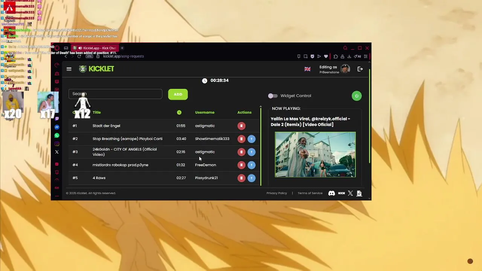Viewport: 482px width, 271px height.
Task: Click the Title column header
Action: [x=97, y=112]
